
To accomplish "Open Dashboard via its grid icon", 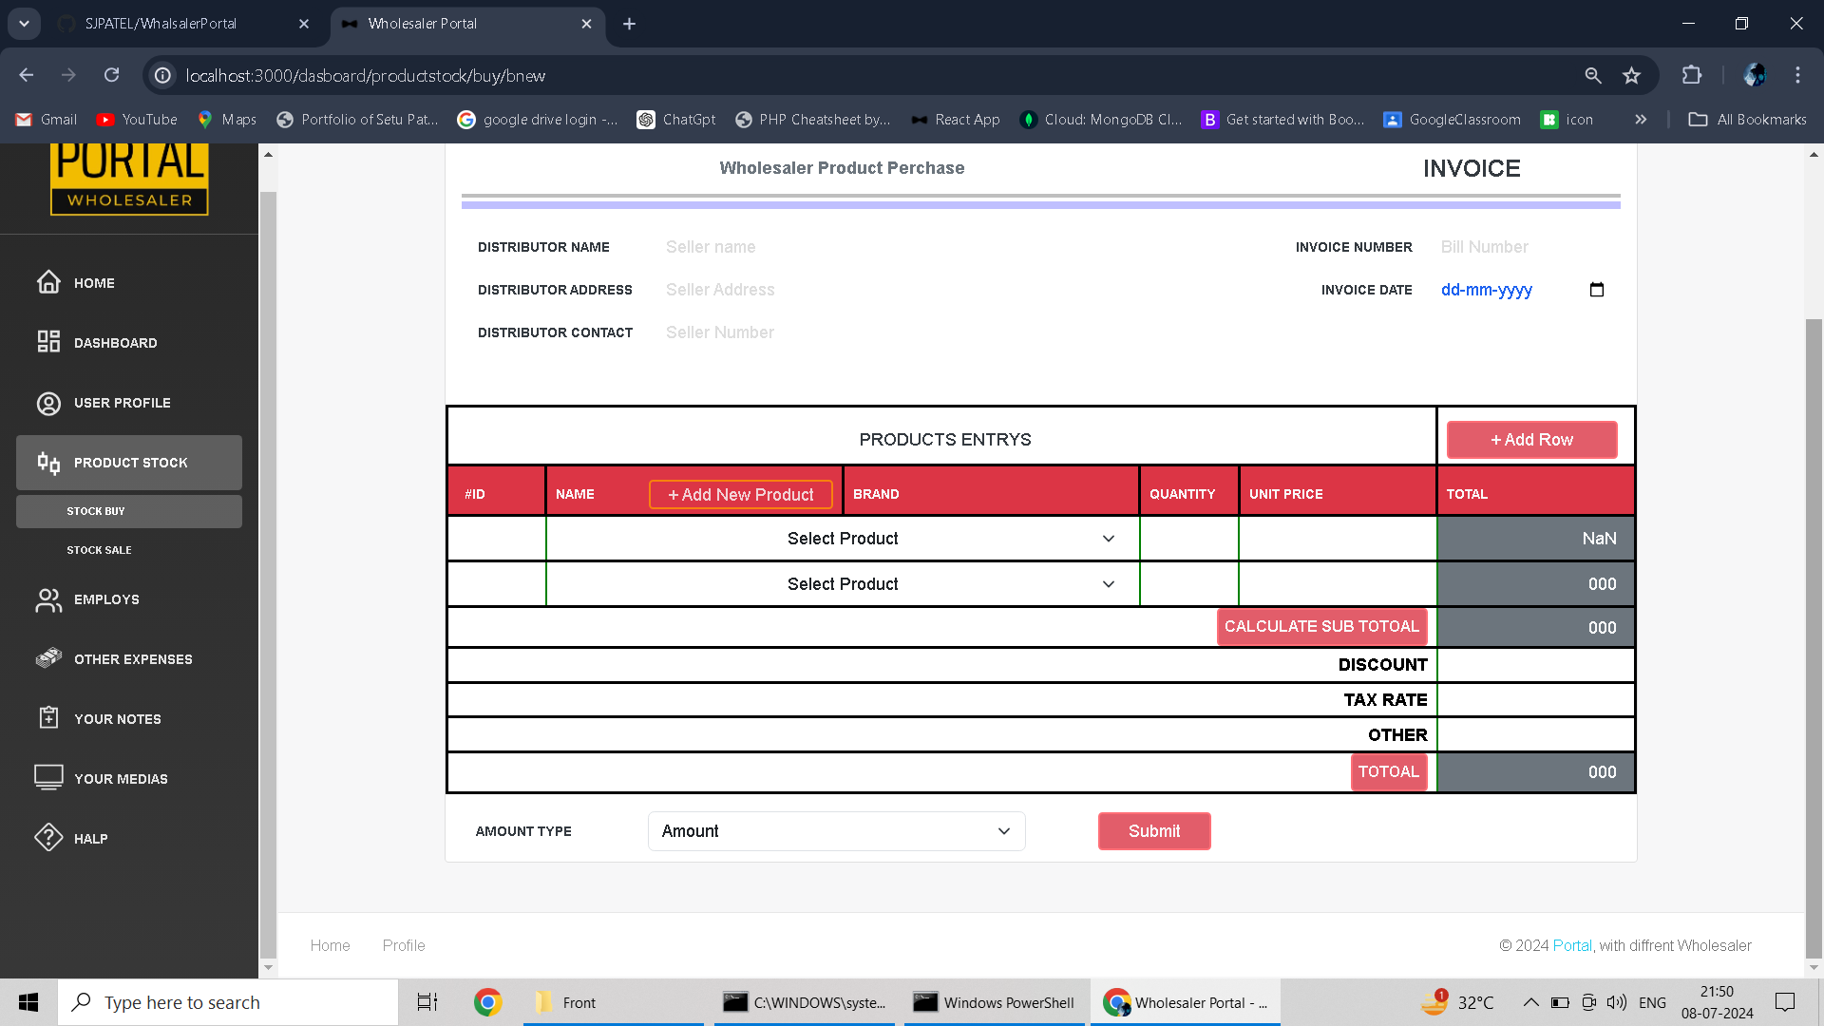I will pyautogui.click(x=48, y=342).
